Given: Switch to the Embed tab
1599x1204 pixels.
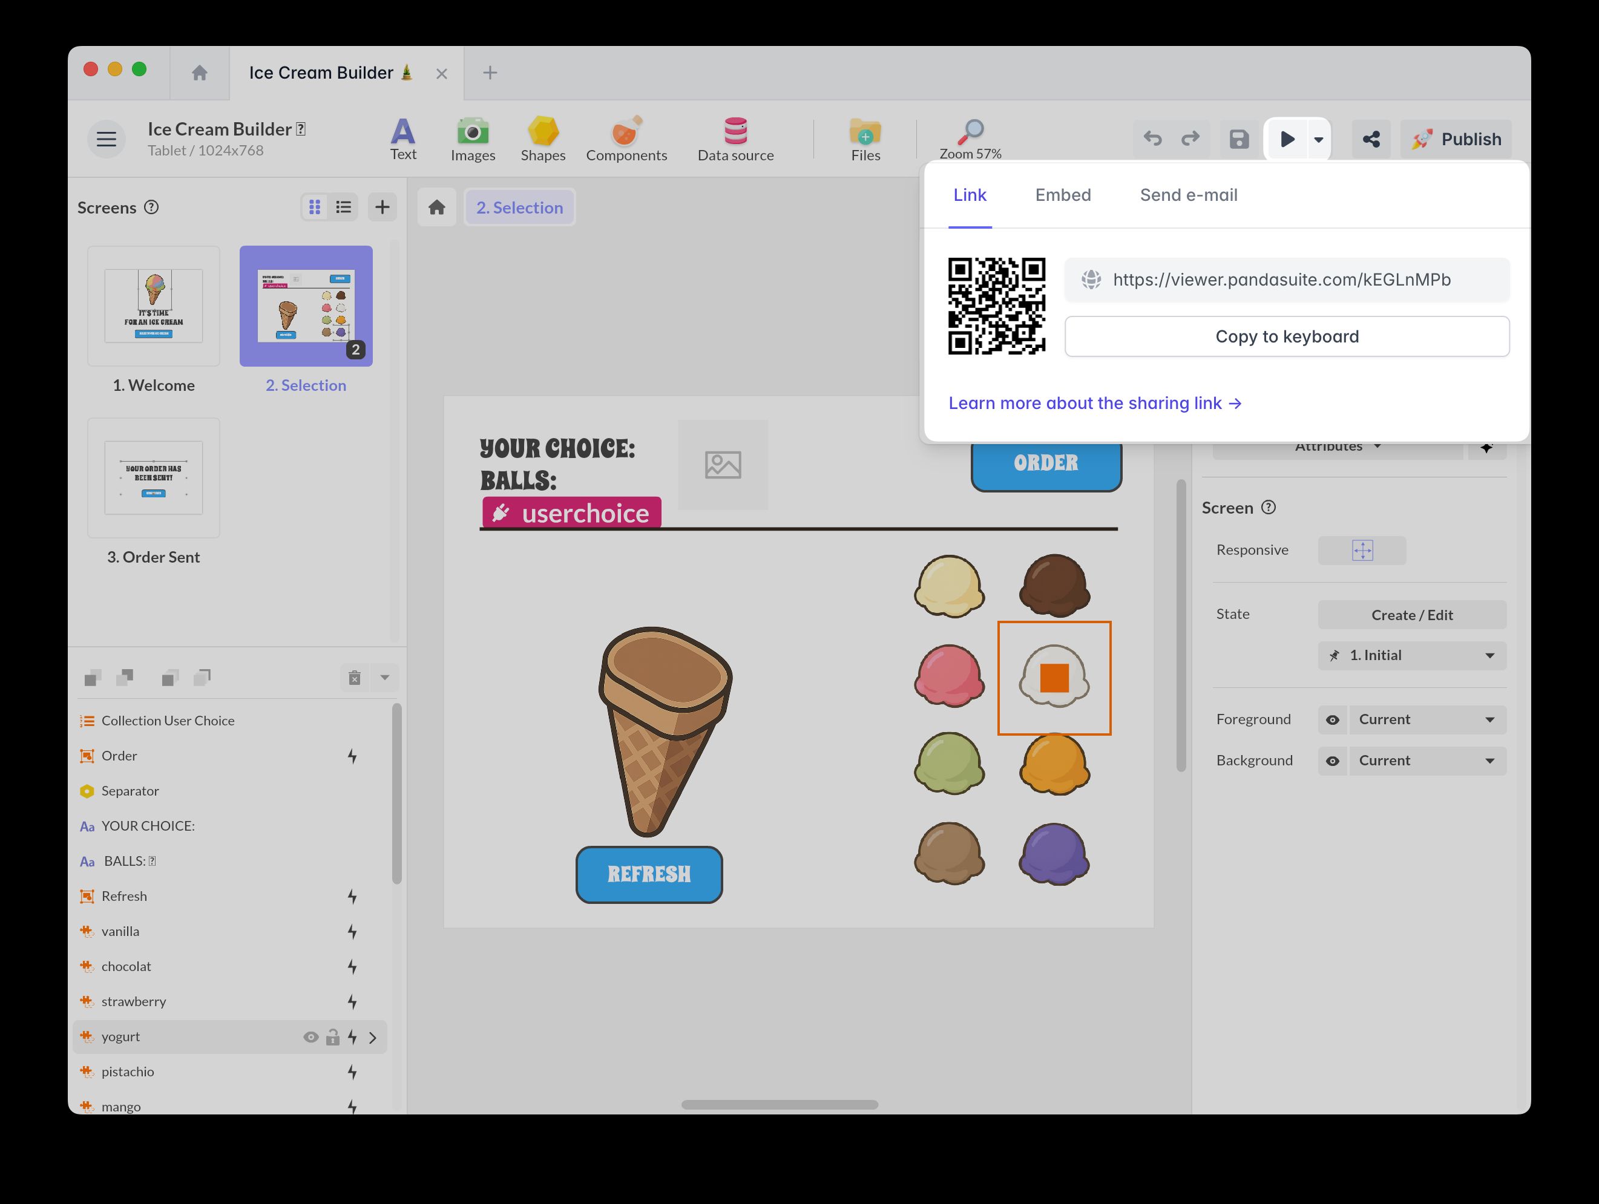Looking at the screenshot, I should point(1063,195).
